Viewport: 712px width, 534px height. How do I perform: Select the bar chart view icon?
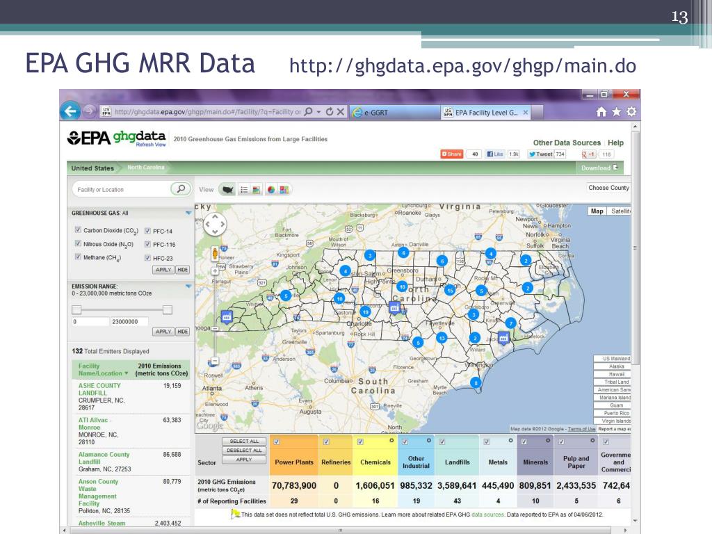257,190
